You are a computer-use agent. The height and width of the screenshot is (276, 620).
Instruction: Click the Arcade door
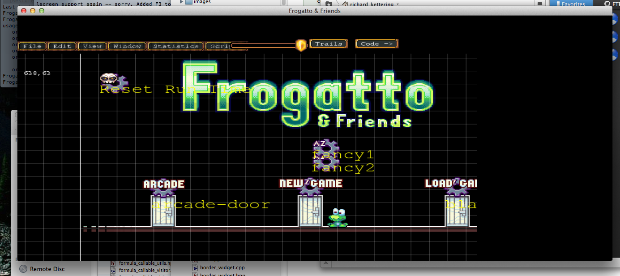pyautogui.click(x=163, y=211)
